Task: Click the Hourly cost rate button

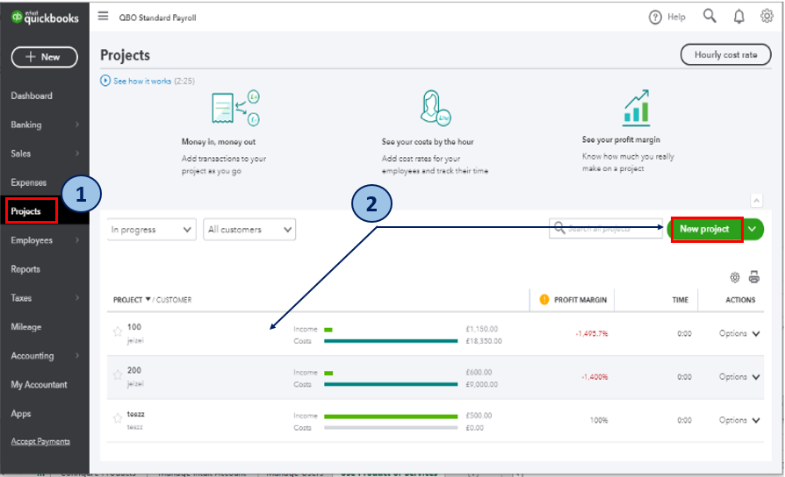Action: (725, 55)
